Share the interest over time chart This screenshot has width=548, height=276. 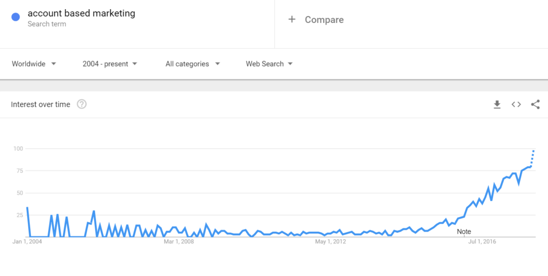pyautogui.click(x=535, y=104)
